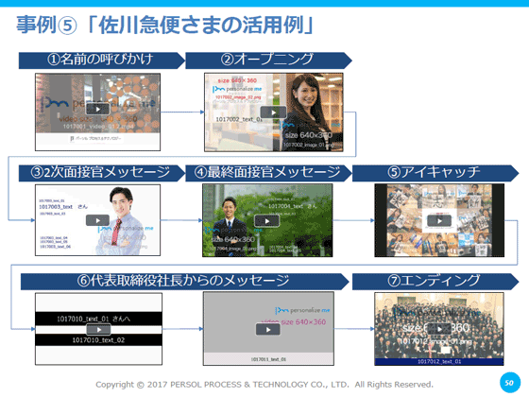The height and width of the screenshot is (397, 529).
Task: Play the opening video with the smiling woman
Action: click(273, 112)
